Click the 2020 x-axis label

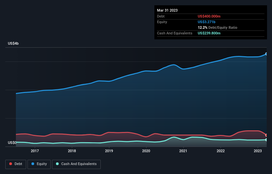click(x=146, y=151)
